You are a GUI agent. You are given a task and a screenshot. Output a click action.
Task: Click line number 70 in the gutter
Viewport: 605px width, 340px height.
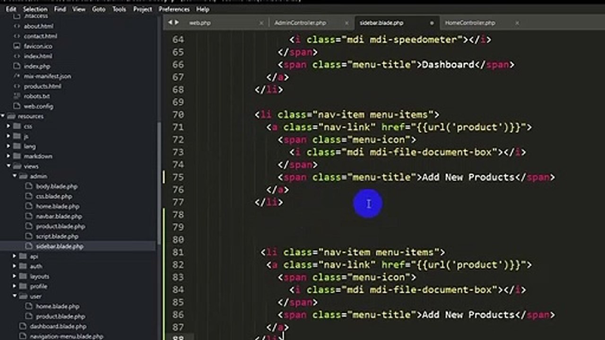pyautogui.click(x=178, y=115)
